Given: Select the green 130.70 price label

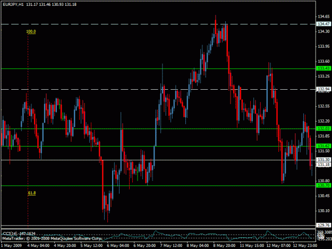Looking at the screenshot, I should pos(324,185).
